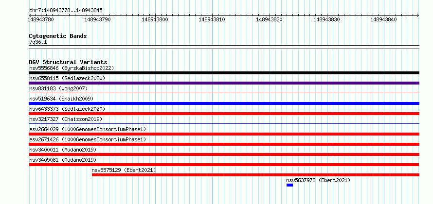433x204 pixels.
Task: Select the red nsv3400011 variant bar
Action: pyautogui.click(x=224, y=154)
